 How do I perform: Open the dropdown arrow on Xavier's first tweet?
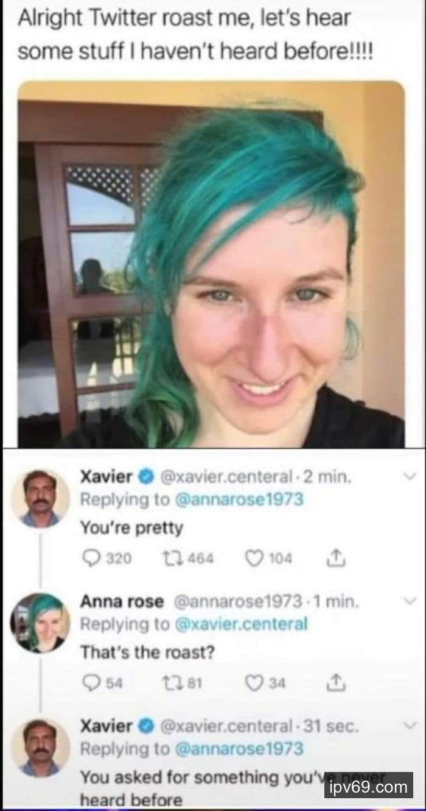pos(410,476)
